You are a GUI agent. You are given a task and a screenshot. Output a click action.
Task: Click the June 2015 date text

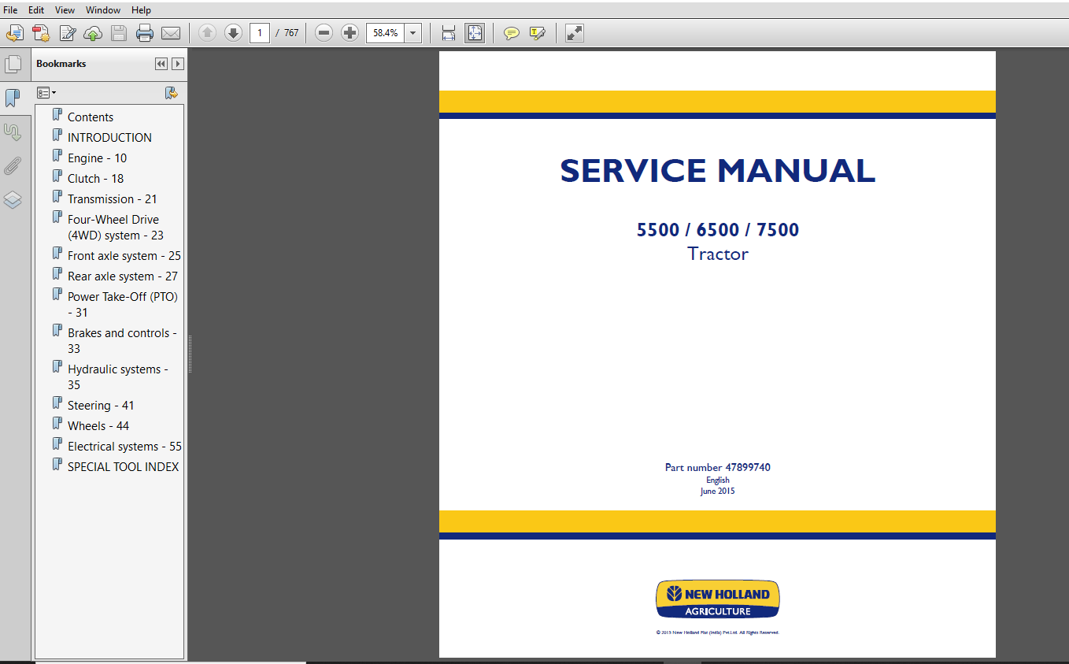click(x=717, y=492)
